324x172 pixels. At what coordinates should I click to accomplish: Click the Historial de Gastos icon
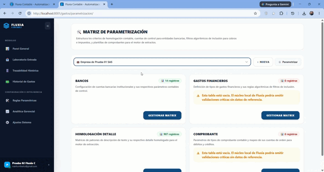7,81
